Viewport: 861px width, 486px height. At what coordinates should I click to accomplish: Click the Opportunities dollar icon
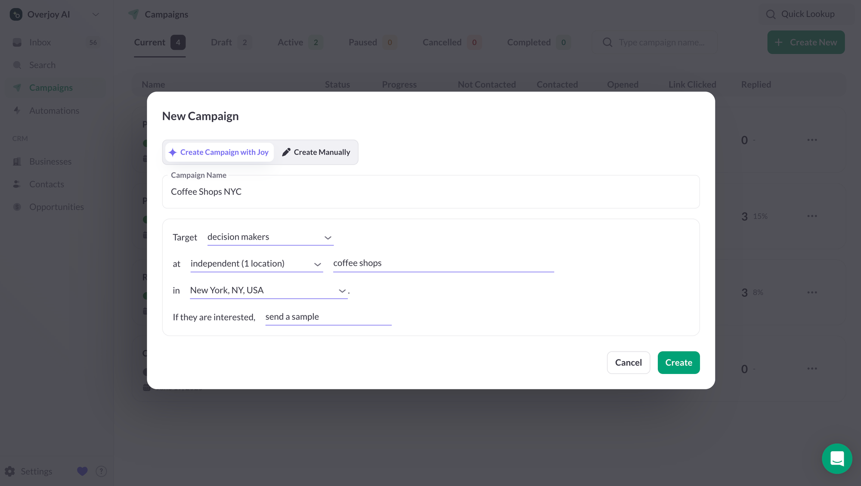pyautogui.click(x=17, y=207)
